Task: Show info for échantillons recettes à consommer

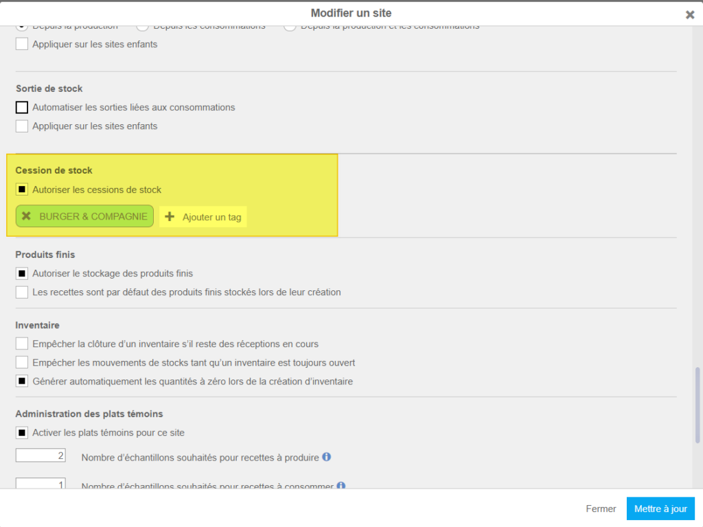Action: coord(341,486)
